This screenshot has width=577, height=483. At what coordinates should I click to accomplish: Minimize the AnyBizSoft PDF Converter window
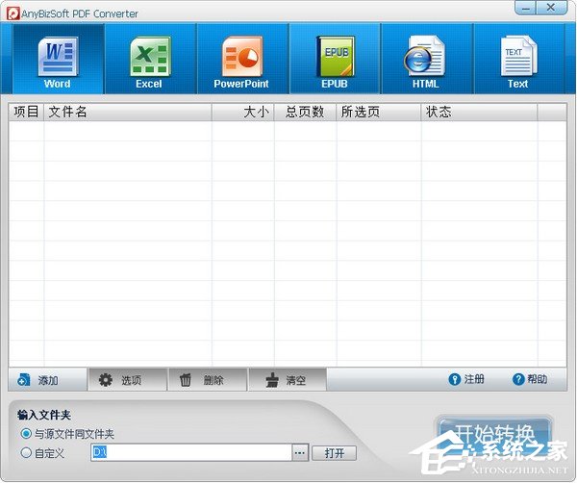(525, 8)
